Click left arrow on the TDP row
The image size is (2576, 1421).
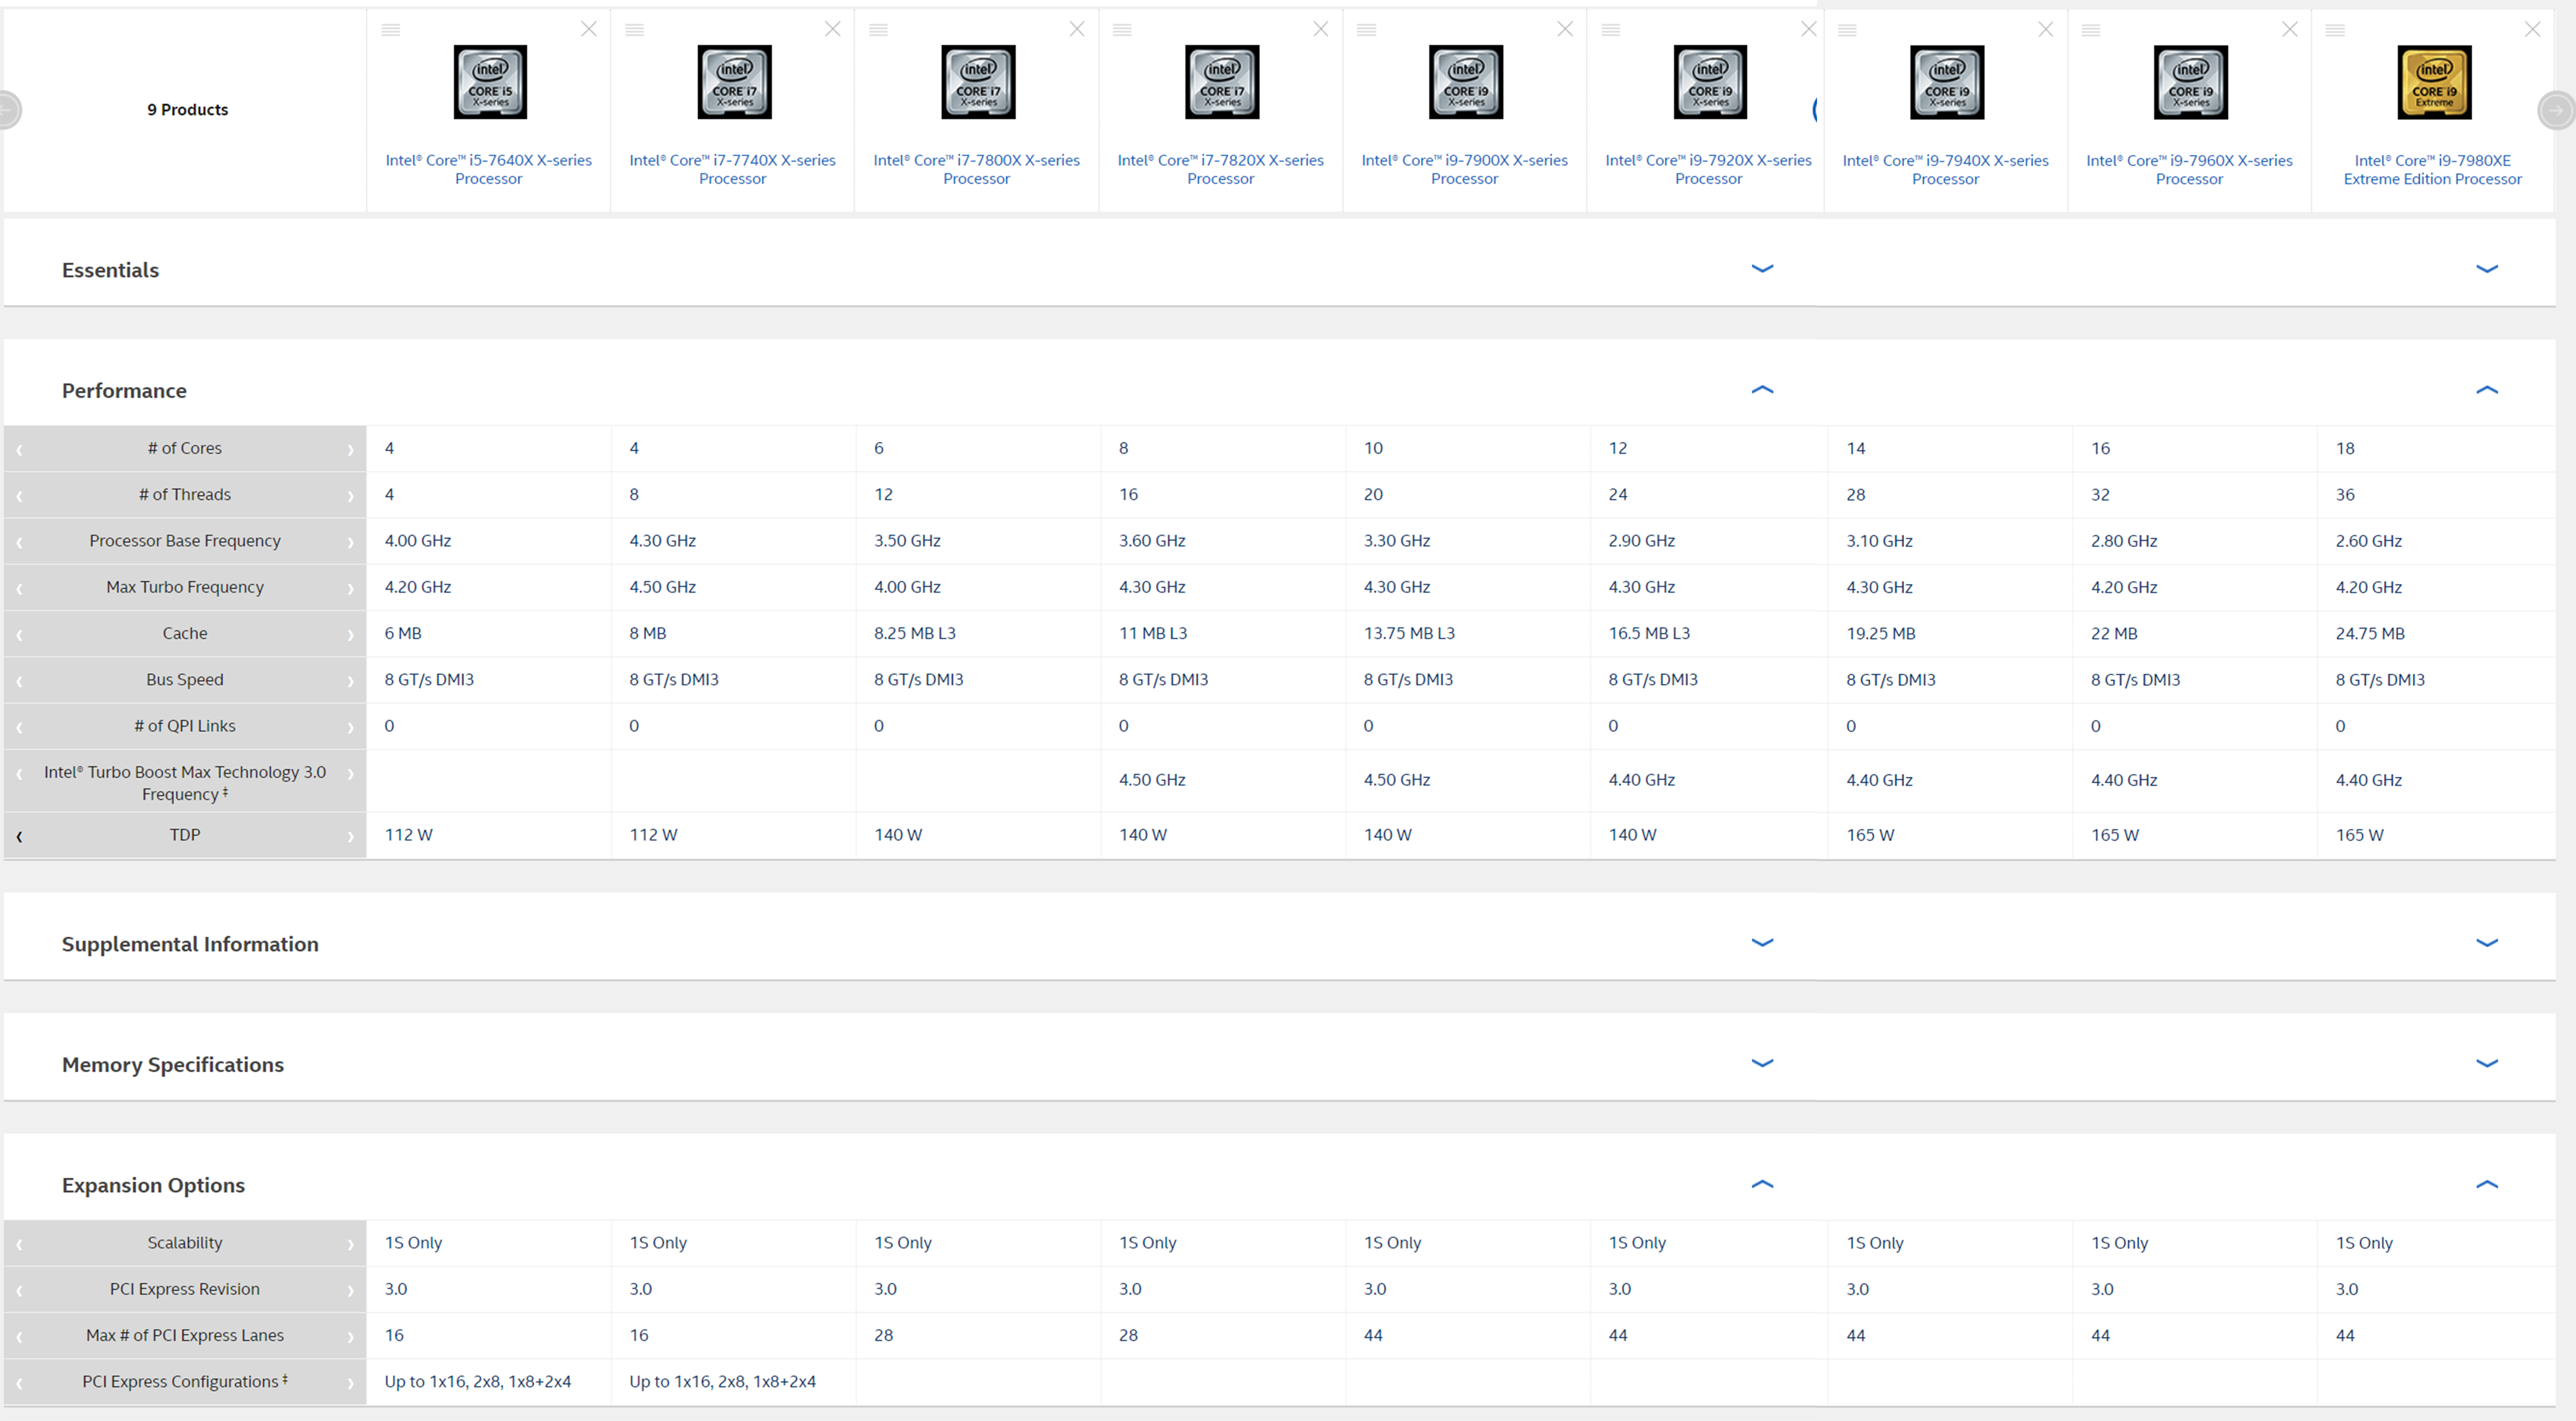click(19, 836)
